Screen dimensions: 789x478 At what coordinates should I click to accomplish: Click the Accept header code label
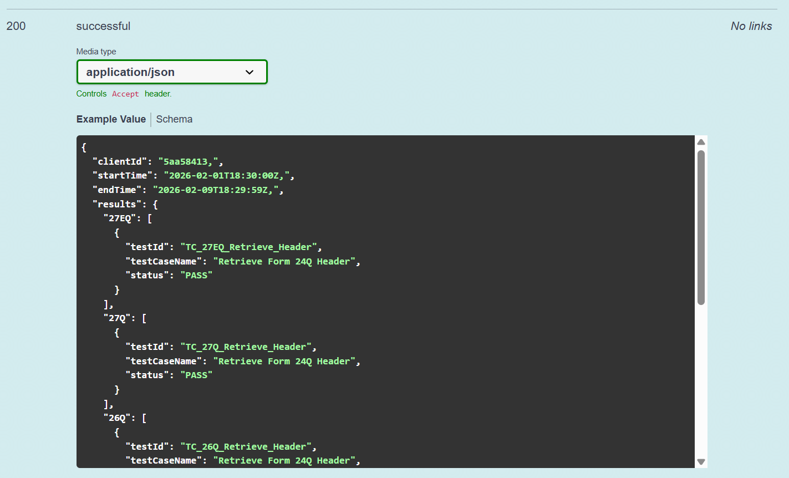pos(125,94)
